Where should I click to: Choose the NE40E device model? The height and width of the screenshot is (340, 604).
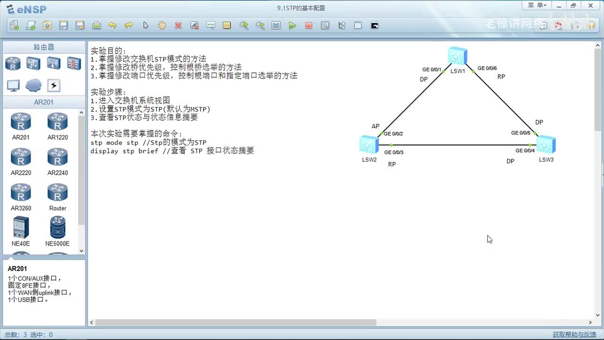point(21,231)
